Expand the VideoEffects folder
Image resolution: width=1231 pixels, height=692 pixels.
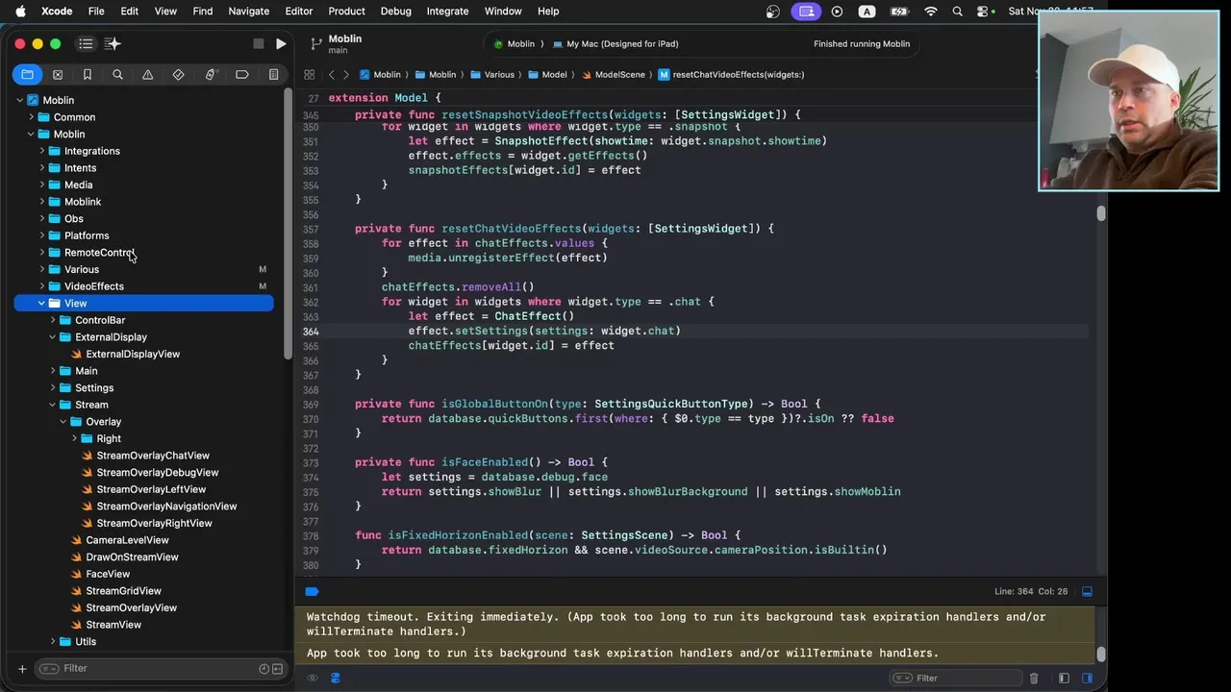41,286
